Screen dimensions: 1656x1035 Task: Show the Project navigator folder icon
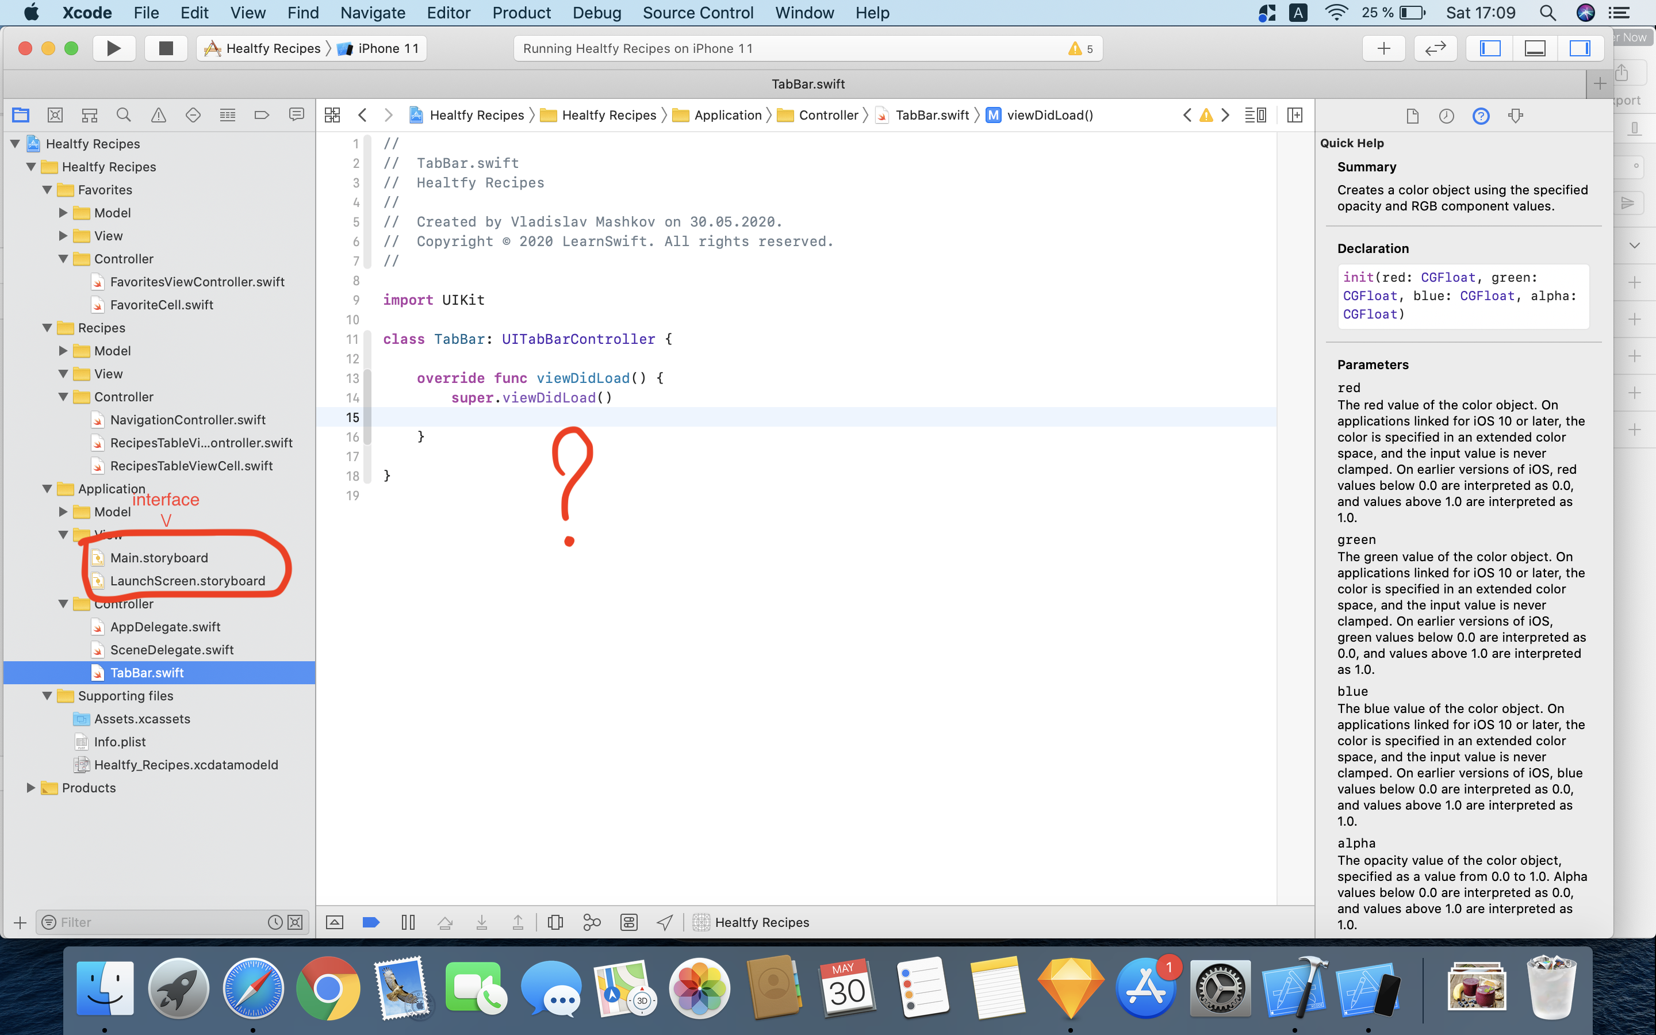[21, 115]
